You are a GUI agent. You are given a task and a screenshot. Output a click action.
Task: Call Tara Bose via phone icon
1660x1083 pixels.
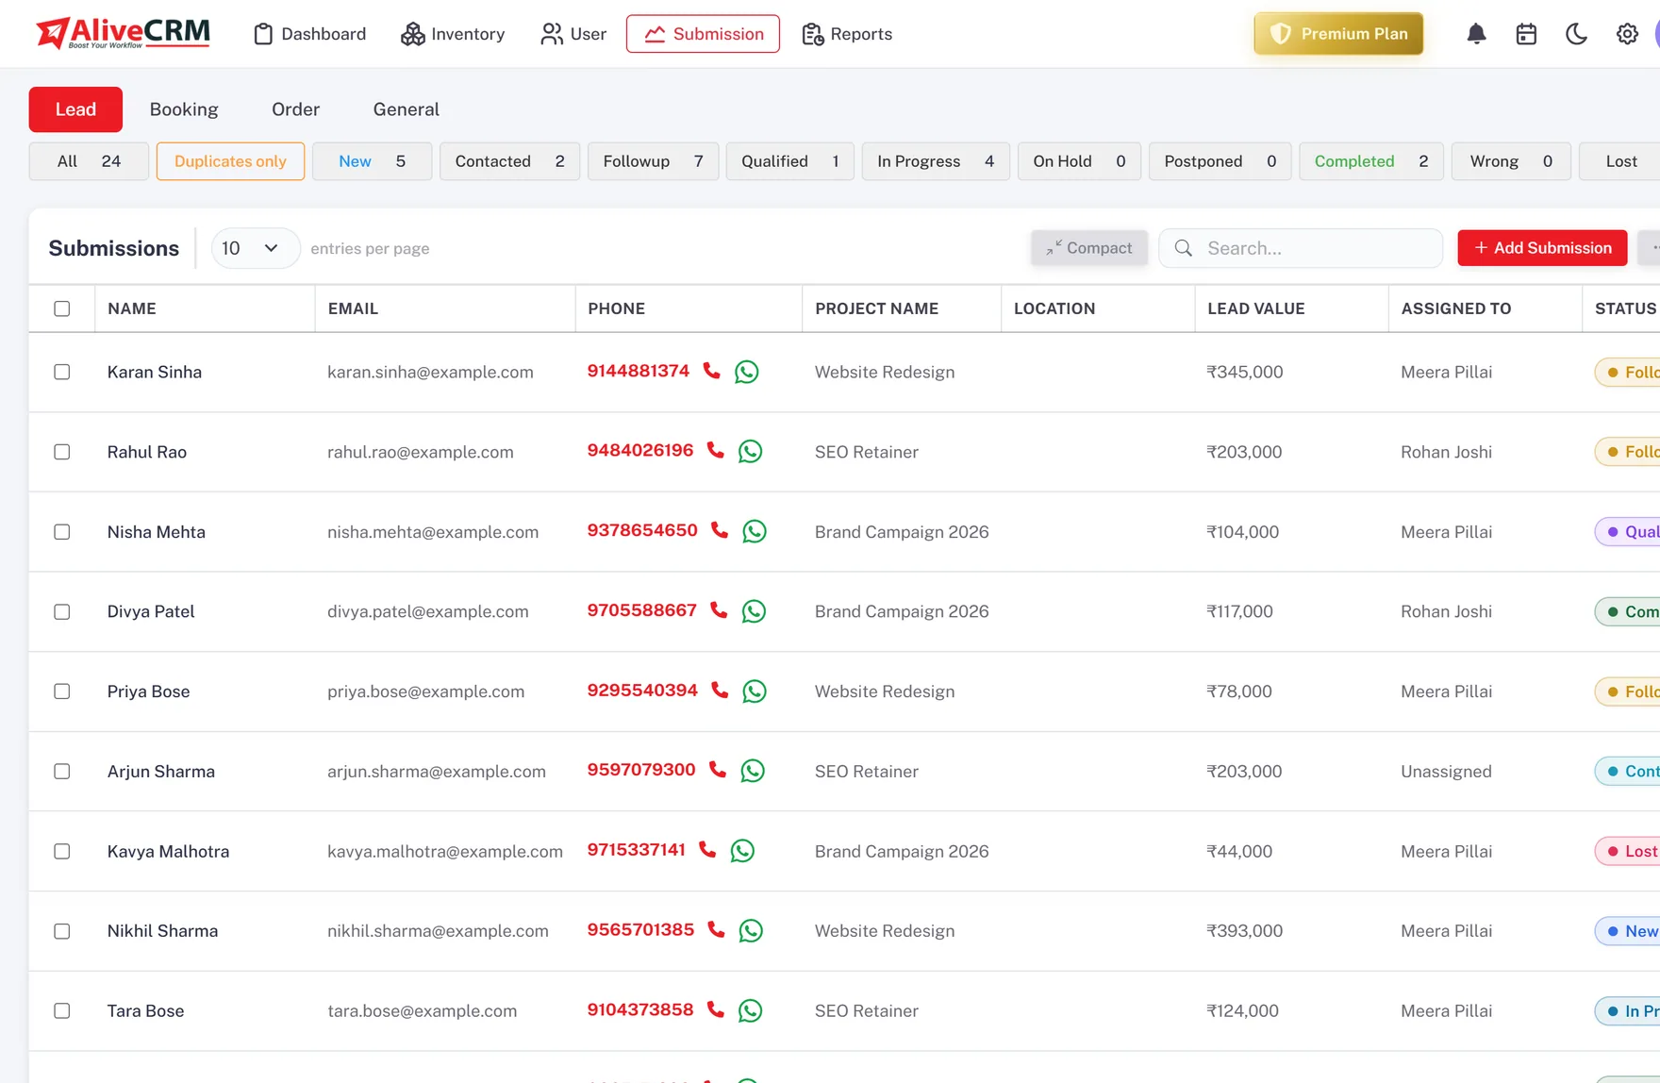[x=716, y=1009]
